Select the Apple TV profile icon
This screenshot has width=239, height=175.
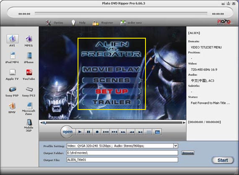click(x=13, y=72)
